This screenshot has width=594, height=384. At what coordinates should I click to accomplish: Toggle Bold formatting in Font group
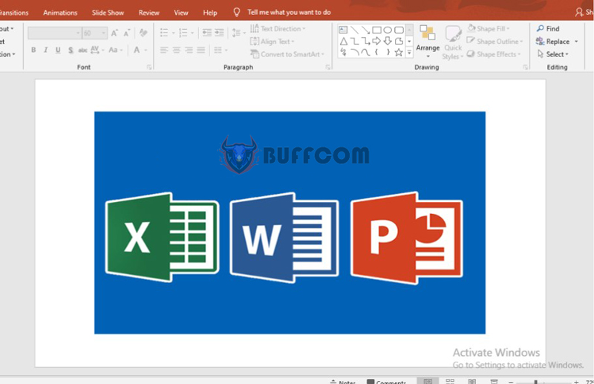33,50
